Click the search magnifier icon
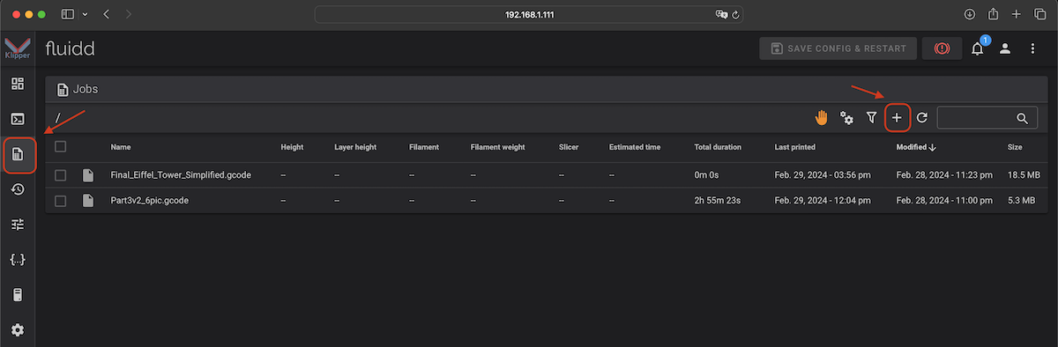This screenshot has width=1058, height=347. (1023, 117)
